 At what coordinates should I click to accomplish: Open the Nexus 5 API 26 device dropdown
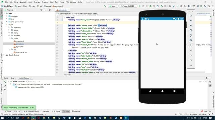tap(128, 6)
